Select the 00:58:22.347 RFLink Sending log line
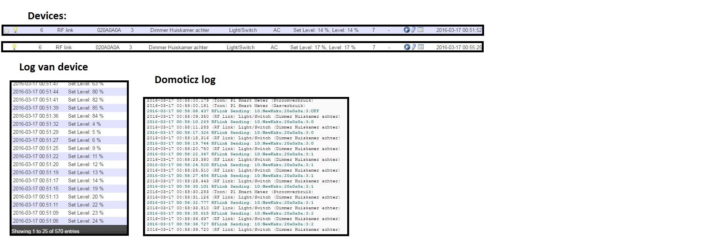 click(230, 154)
